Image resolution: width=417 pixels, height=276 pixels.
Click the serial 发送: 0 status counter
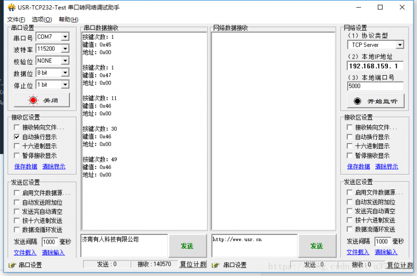pyautogui.click(x=107, y=265)
